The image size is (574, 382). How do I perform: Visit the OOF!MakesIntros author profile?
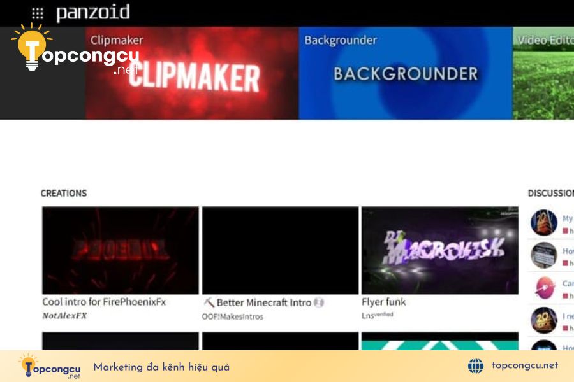(232, 316)
